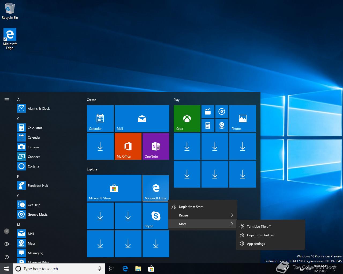Click the user account icon in Start

7,231
